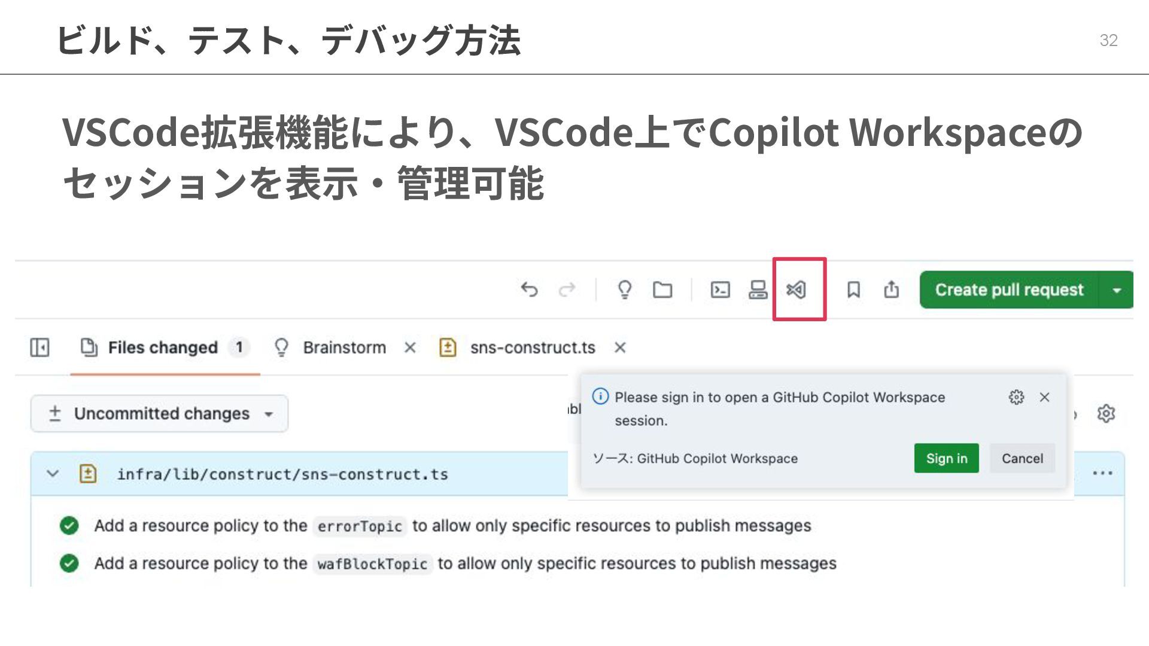The image size is (1149, 646).
Task: Click the green Sign in button
Action: 946,459
